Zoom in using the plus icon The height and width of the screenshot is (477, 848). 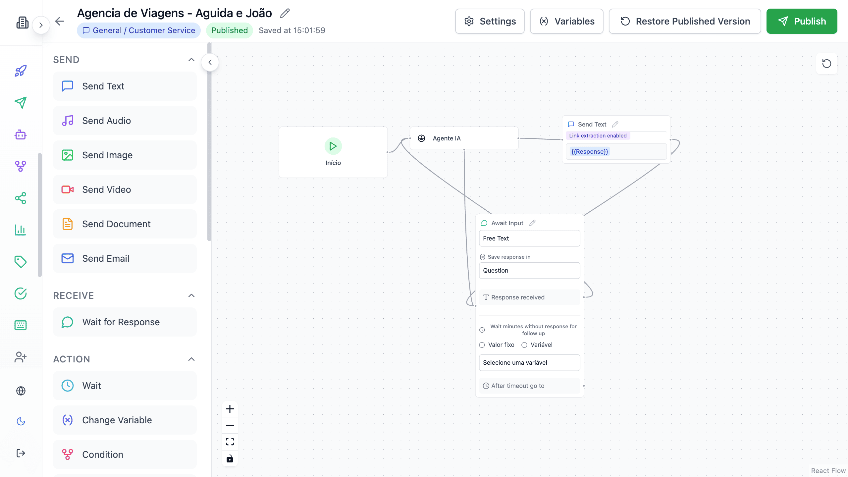230,409
